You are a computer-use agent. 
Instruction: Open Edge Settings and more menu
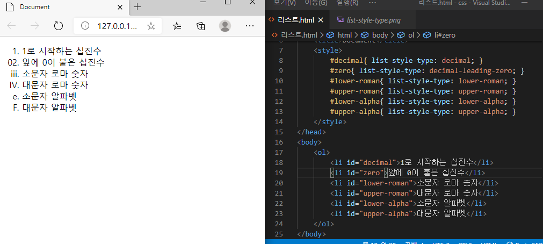pos(250,26)
